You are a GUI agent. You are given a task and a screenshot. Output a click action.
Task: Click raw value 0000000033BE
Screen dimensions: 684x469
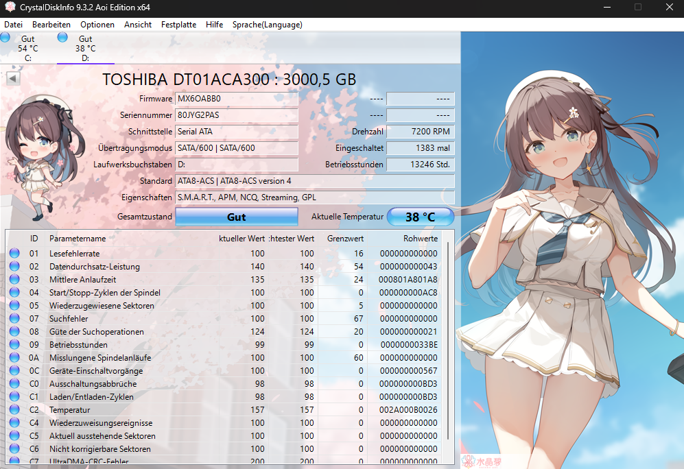tap(409, 345)
